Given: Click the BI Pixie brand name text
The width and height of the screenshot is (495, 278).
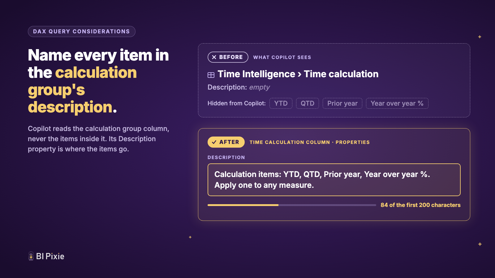Looking at the screenshot, I should coord(50,256).
